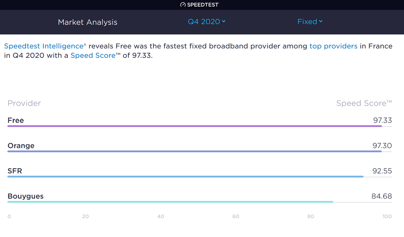Expand the Fixed connection type dropdown

click(x=310, y=22)
